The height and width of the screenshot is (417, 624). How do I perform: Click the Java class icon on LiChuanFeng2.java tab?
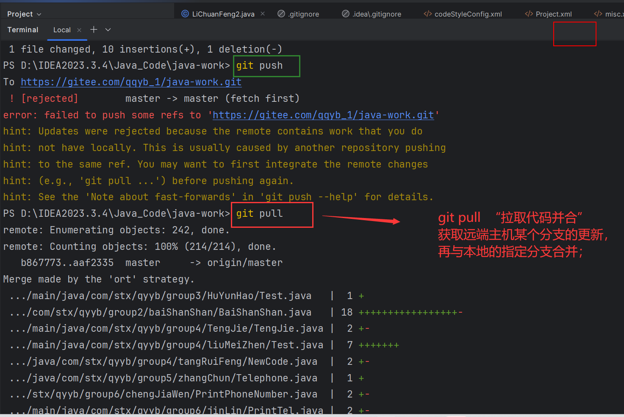click(x=185, y=14)
